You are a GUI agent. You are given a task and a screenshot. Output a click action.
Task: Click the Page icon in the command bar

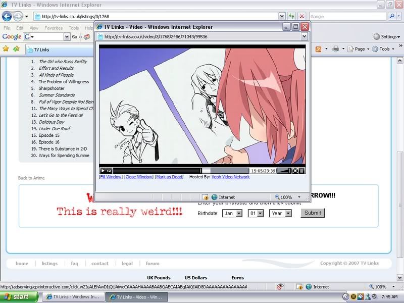350,49
